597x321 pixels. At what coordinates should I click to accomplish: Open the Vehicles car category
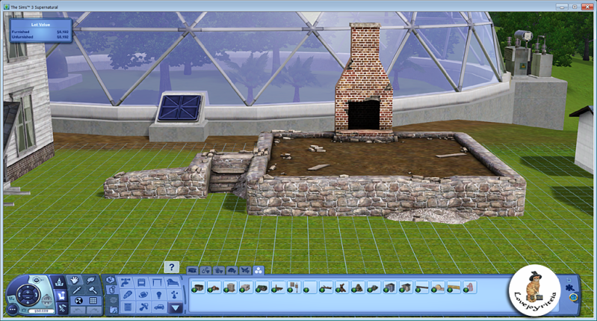coord(159,307)
